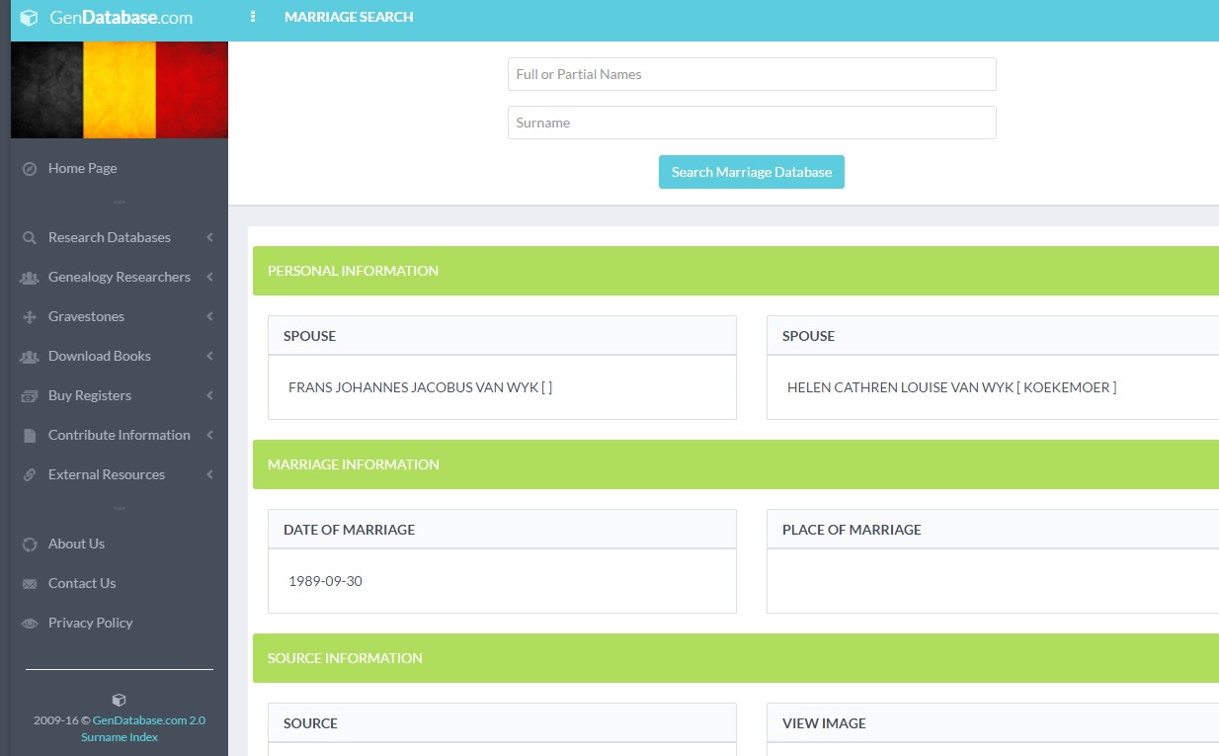Open the three-dot sidebar toggle menu

[253, 17]
